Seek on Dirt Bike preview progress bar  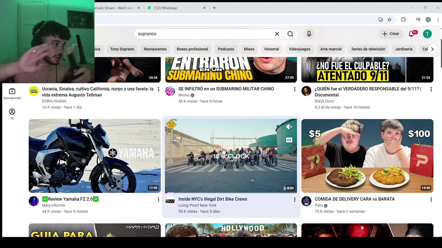tap(231, 192)
